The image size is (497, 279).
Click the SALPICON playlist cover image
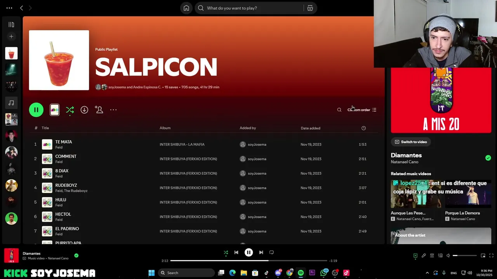tap(59, 60)
